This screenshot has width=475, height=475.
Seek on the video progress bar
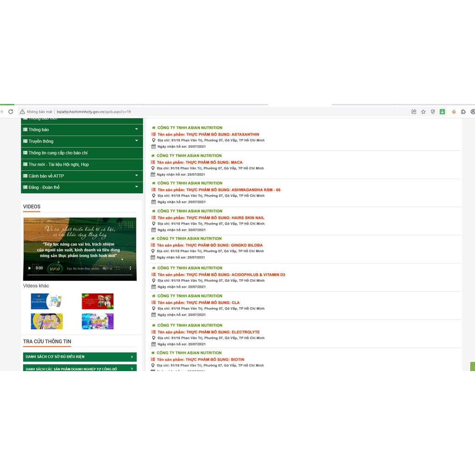click(80, 275)
